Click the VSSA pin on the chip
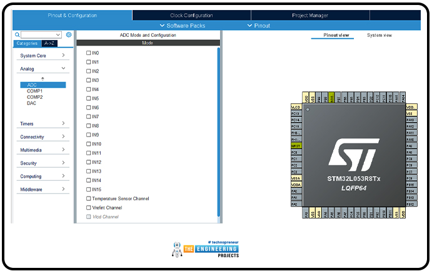Screen dimensions: 432x271 point(296,178)
